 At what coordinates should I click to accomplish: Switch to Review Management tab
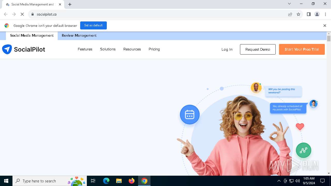pos(79,36)
